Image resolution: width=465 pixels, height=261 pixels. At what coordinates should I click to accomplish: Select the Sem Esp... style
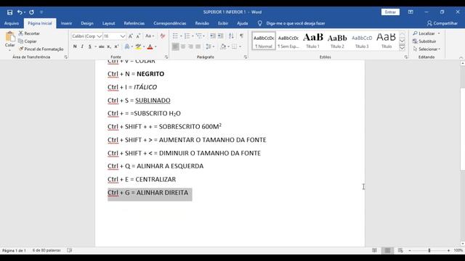coord(288,41)
